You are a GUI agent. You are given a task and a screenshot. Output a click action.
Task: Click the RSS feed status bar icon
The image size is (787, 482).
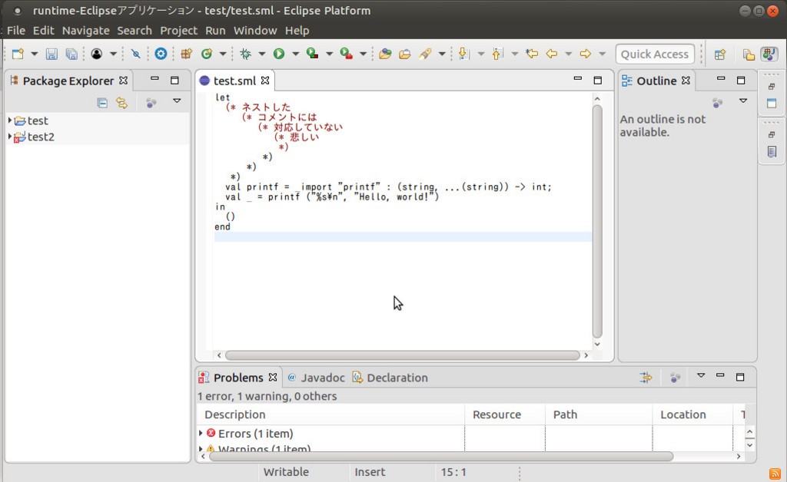click(x=775, y=474)
